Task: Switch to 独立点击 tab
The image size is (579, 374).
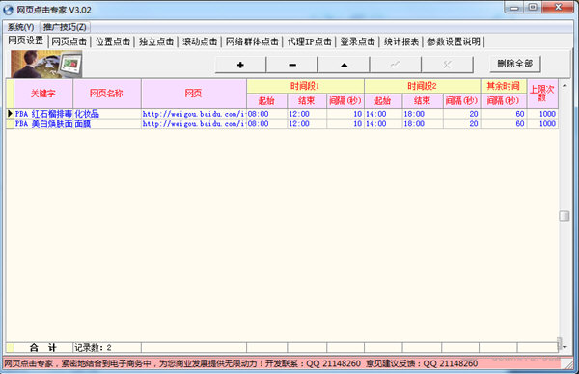Action: pyautogui.click(x=156, y=41)
